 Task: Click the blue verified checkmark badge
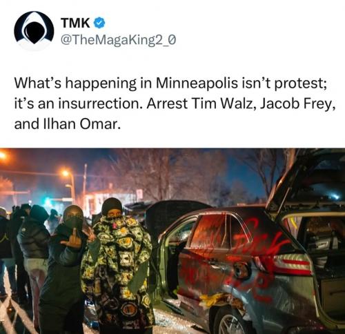[99, 23]
